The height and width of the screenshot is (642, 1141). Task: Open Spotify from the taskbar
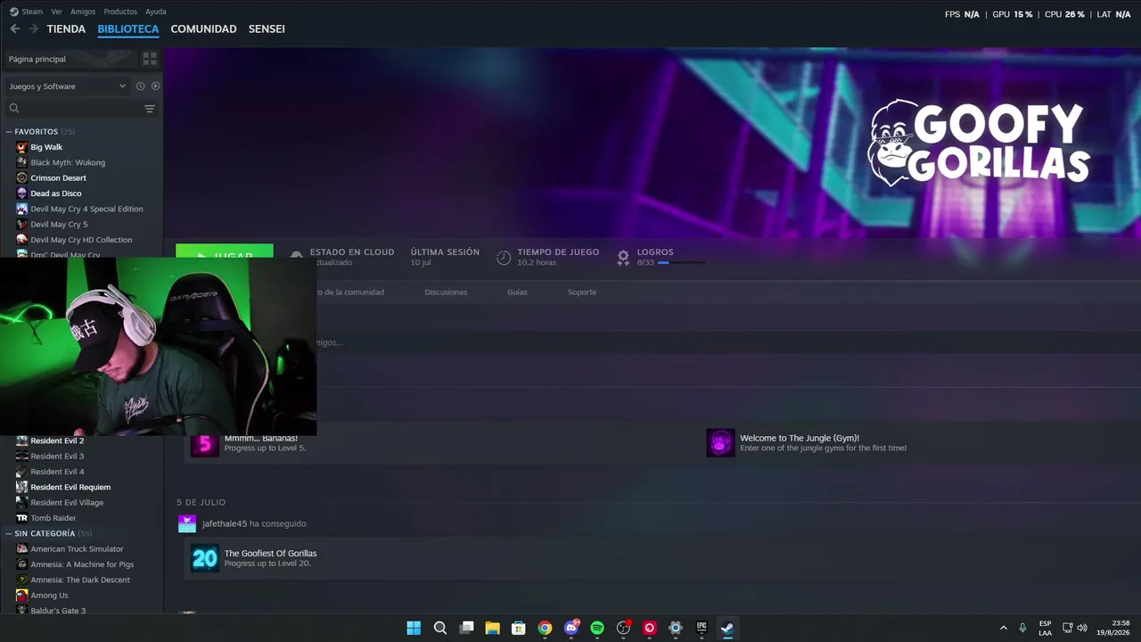pyautogui.click(x=597, y=628)
